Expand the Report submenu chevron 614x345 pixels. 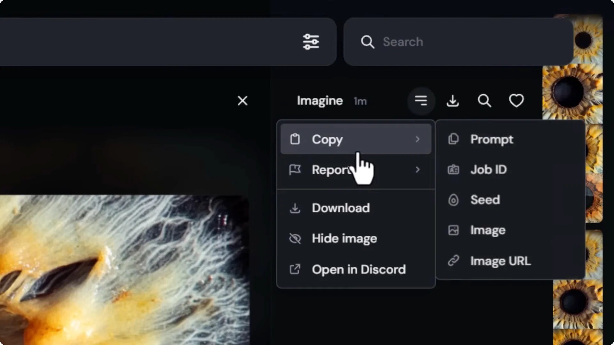point(417,170)
